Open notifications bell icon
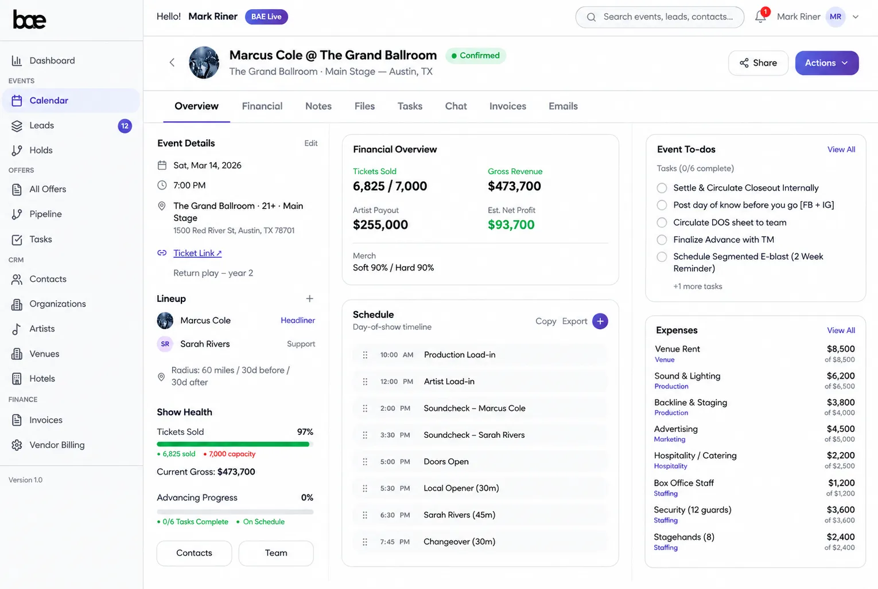Viewport: 878px width, 589px height. pyautogui.click(x=760, y=17)
